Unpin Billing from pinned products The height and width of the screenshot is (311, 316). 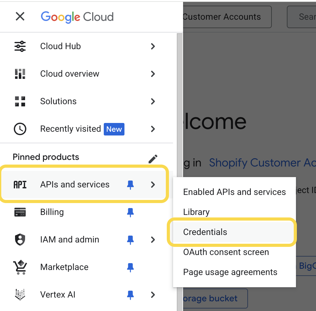point(130,212)
